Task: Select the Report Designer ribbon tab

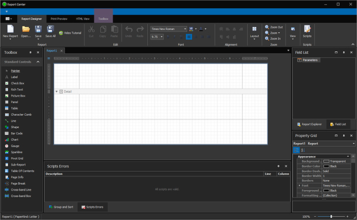Action: 32,19
